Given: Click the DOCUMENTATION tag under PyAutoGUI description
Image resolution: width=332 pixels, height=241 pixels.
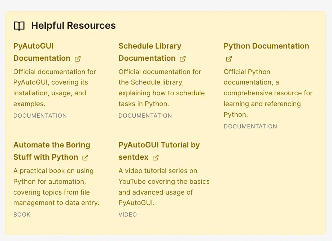Looking at the screenshot, I should pos(40,116).
